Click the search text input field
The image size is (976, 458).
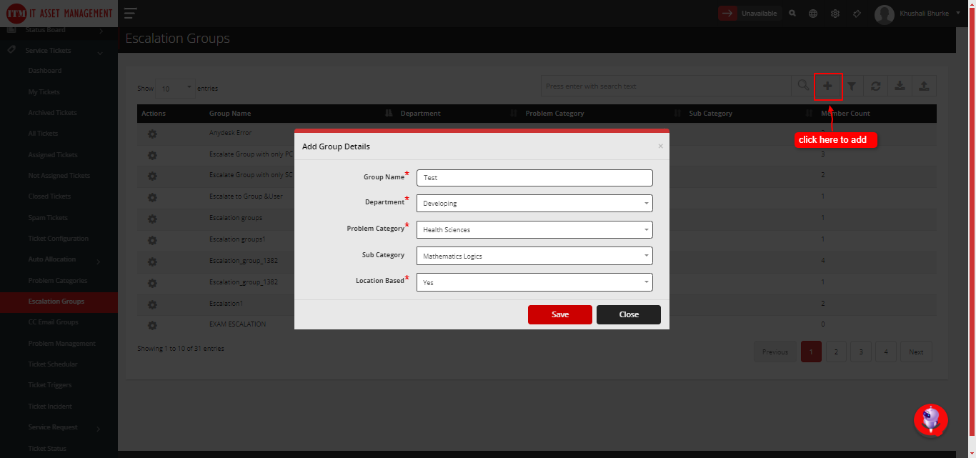(666, 86)
